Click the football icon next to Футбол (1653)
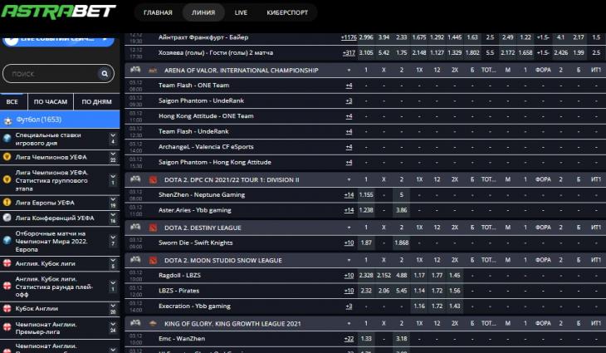Viewport: 606px width, 353px height. (8, 120)
